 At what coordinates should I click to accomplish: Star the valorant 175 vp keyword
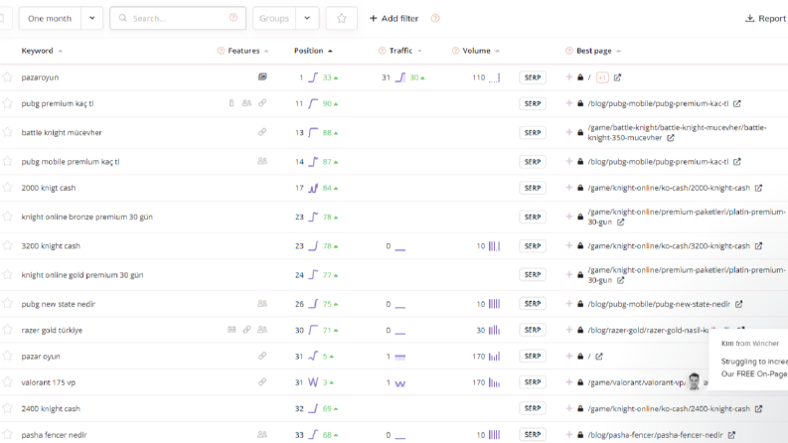7,381
